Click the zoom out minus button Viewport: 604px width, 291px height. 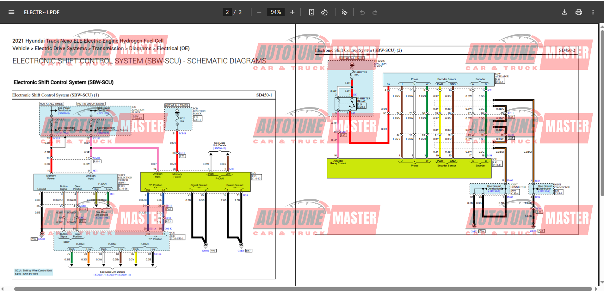coord(259,12)
